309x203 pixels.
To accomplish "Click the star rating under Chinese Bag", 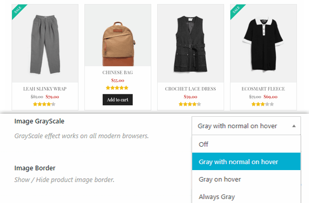I will (117, 88).
